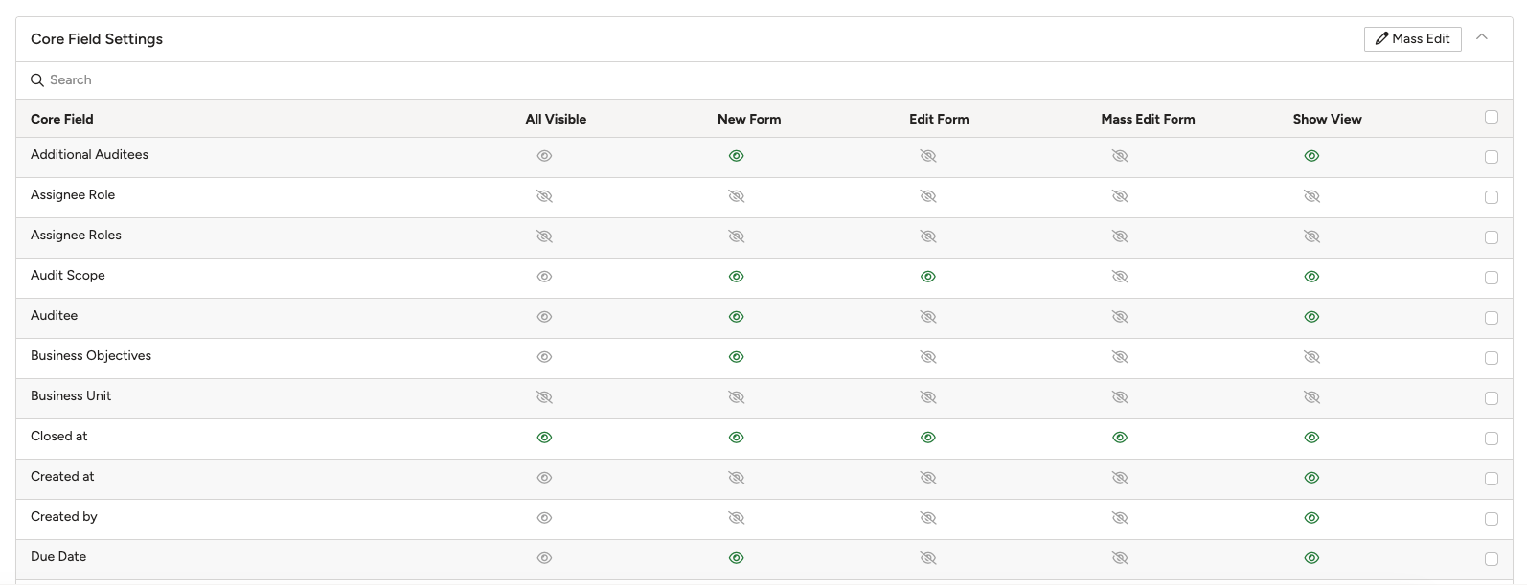The height and width of the screenshot is (585, 1527).
Task: Toggle Show View eye for Auditee row
Action: (x=1311, y=317)
